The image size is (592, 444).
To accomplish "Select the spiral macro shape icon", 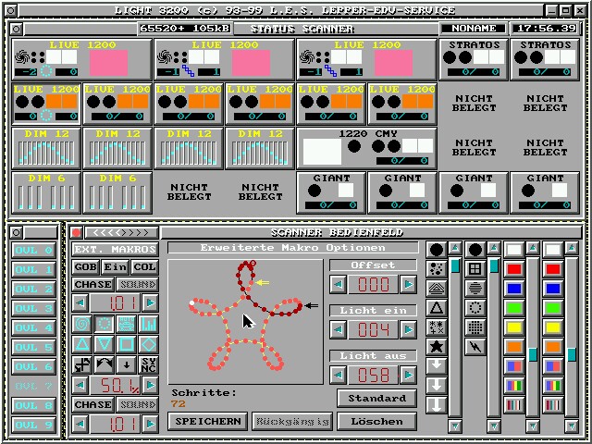I will point(82,325).
